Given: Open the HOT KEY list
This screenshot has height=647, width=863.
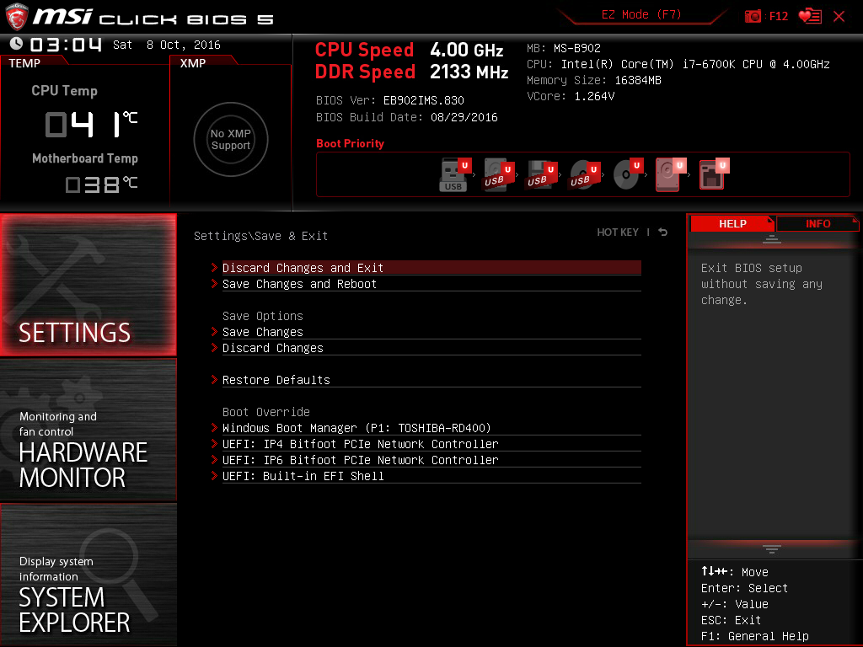Looking at the screenshot, I should 618,233.
